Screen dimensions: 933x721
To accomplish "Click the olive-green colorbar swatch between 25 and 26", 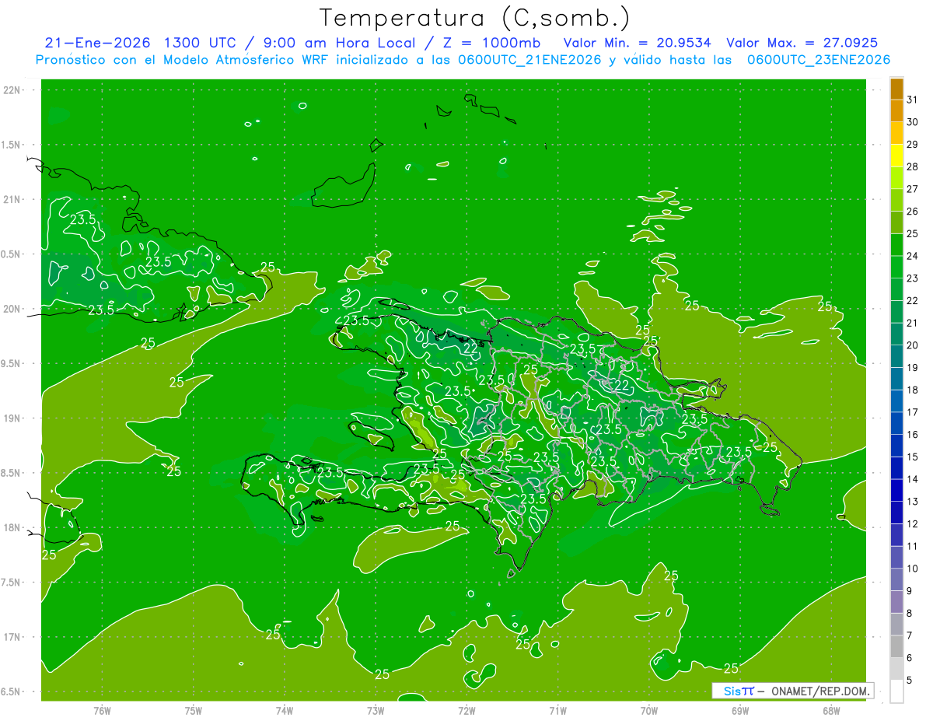I will (x=896, y=222).
